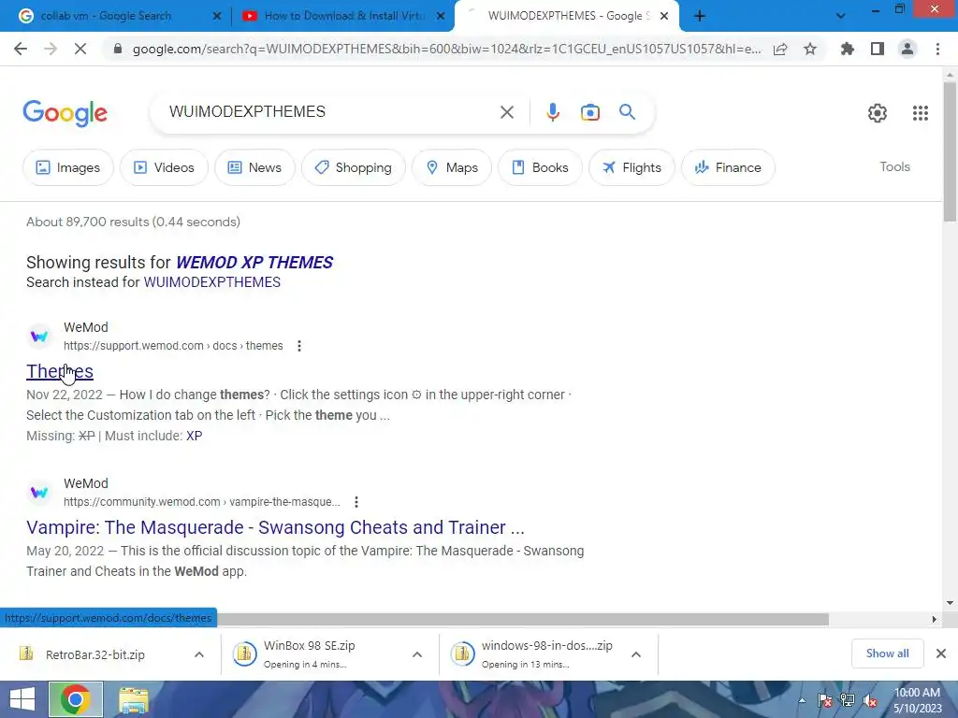This screenshot has height=718, width=958.
Task: Open the Windows Start button
Action: pyautogui.click(x=22, y=699)
